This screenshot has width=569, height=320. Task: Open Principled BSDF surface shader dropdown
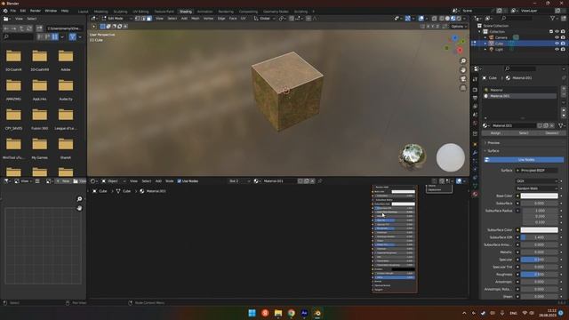[537, 170]
